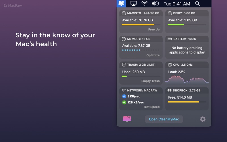
Task: Click the CPU load graph
Action: pos(187,80)
